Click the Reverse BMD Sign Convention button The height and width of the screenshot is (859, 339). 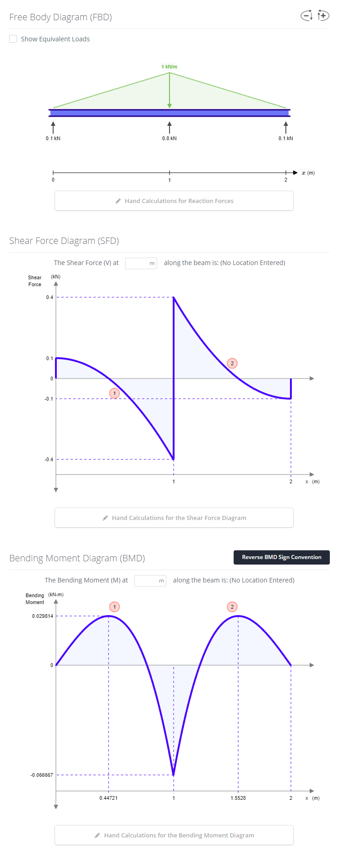(281, 557)
